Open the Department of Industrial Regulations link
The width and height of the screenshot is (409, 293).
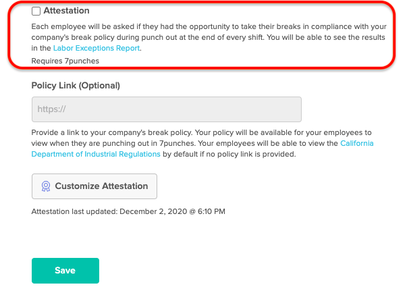click(x=96, y=154)
